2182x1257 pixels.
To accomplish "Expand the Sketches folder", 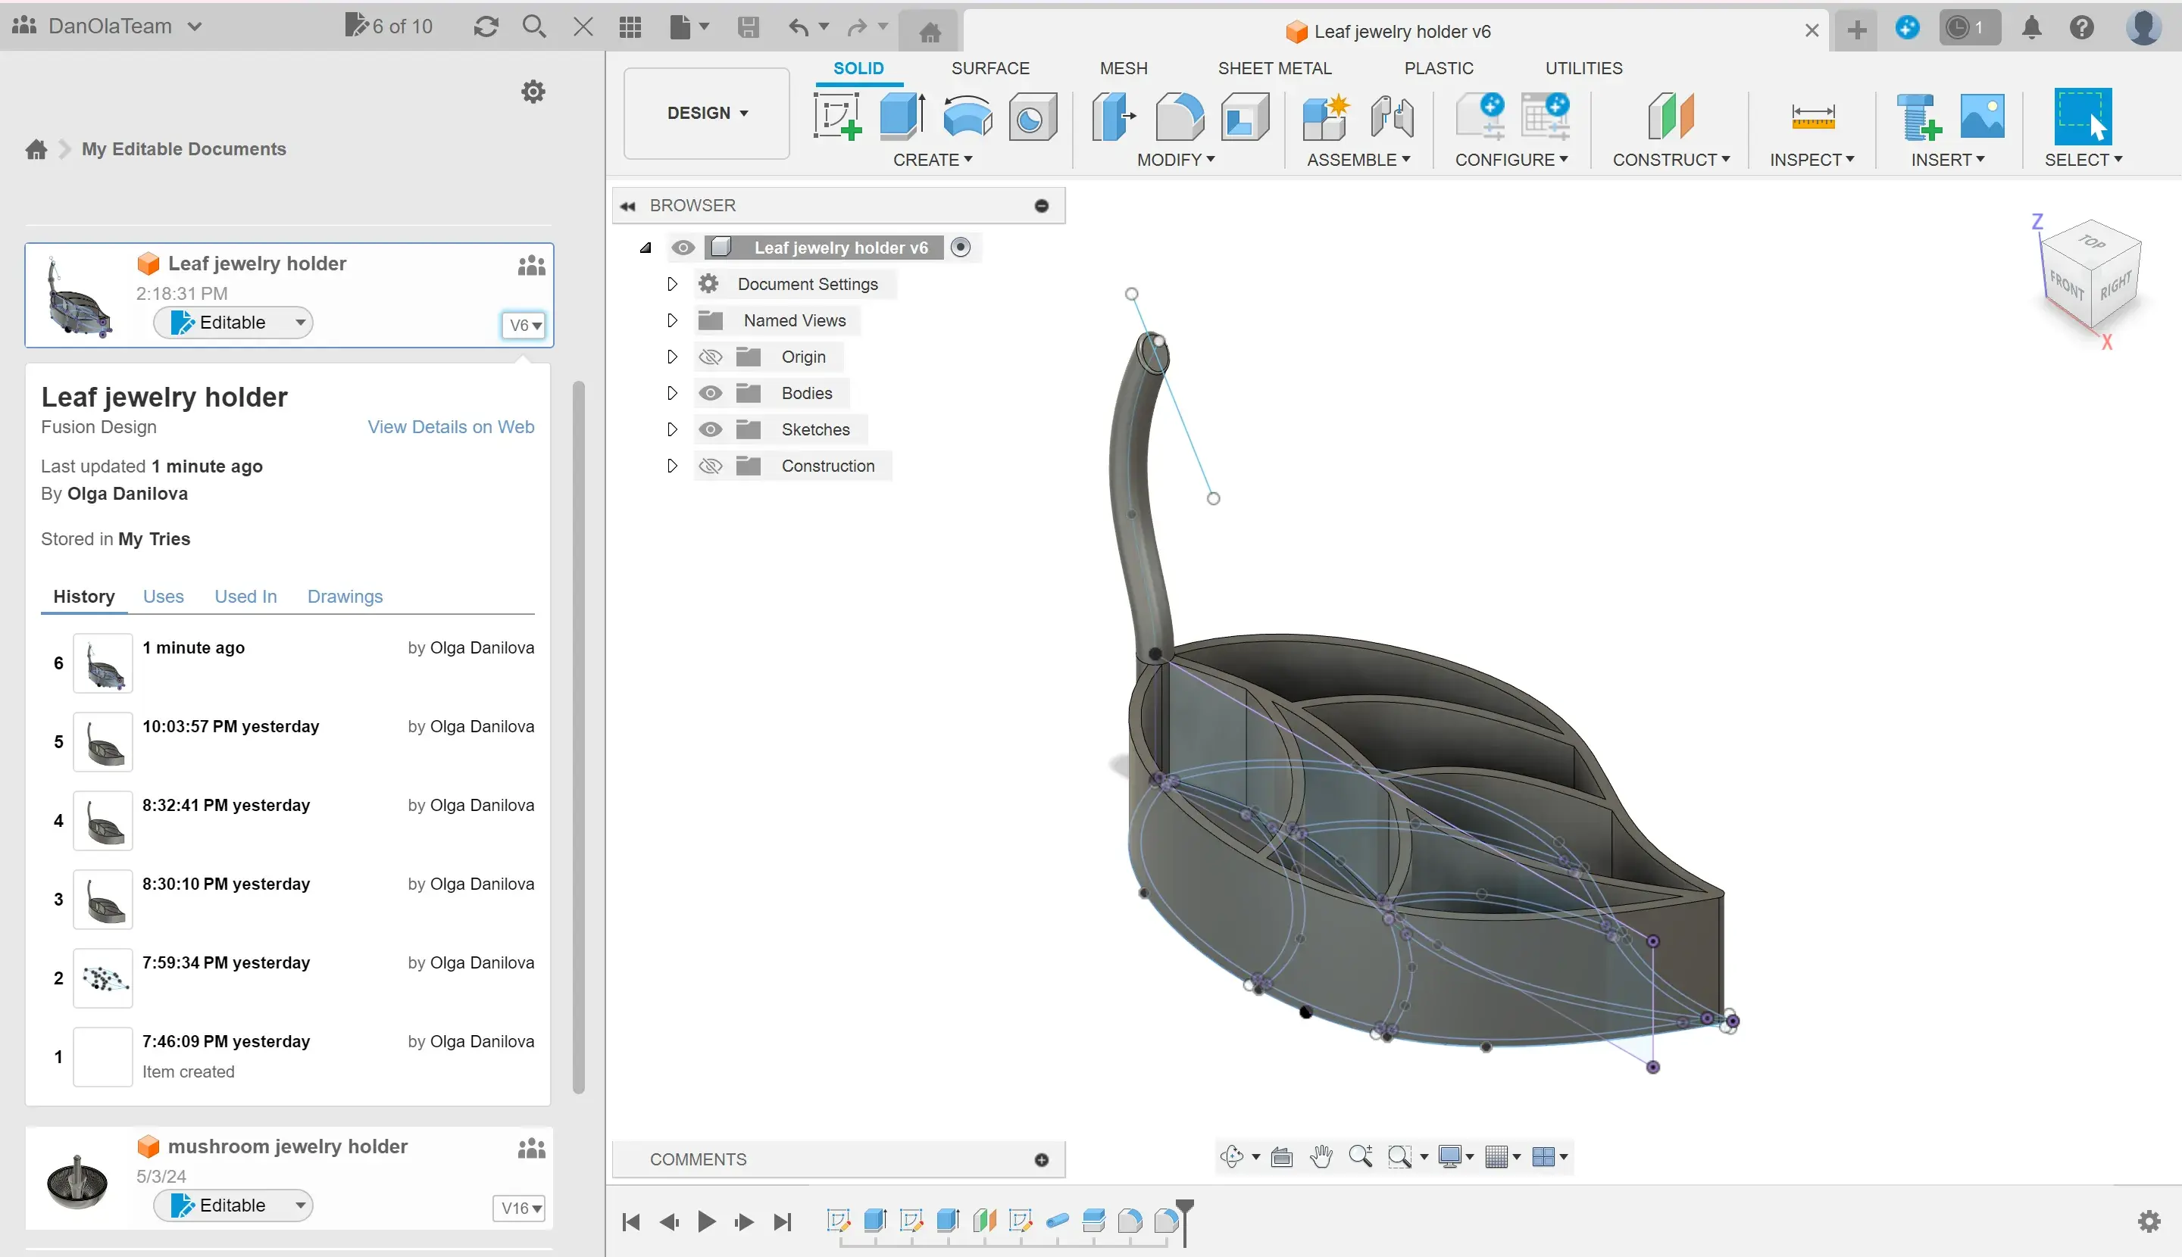I will (672, 429).
